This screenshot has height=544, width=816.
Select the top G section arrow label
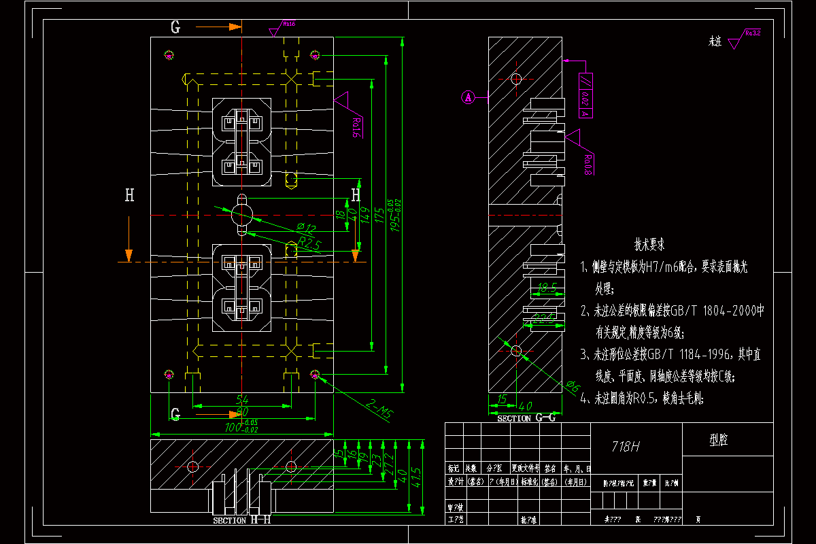coord(175,27)
